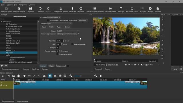
Task: Cut clip with scissors icon
Action: pyautogui.click(x=9, y=76)
